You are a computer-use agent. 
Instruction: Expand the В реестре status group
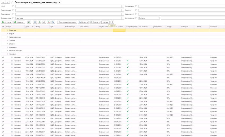click(x=7, y=30)
